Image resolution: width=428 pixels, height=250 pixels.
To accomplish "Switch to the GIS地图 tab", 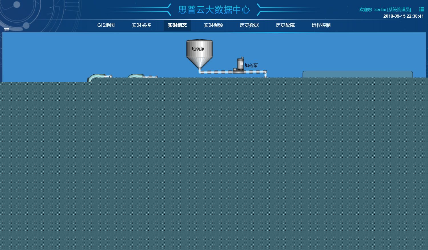I will tap(106, 25).
